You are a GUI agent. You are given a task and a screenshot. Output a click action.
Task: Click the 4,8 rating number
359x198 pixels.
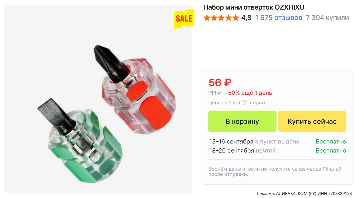click(x=246, y=18)
